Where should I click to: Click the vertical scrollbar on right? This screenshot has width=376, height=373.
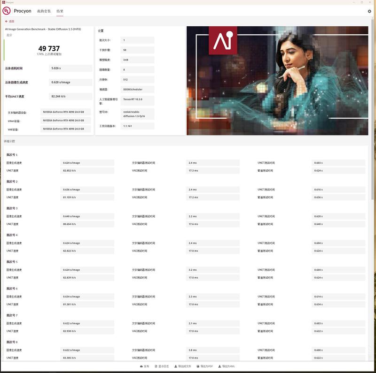click(x=372, y=109)
